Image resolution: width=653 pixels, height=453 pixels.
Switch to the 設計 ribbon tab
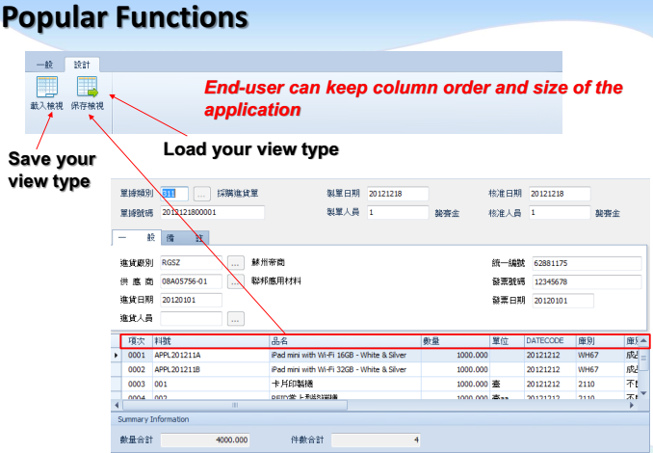(82, 63)
